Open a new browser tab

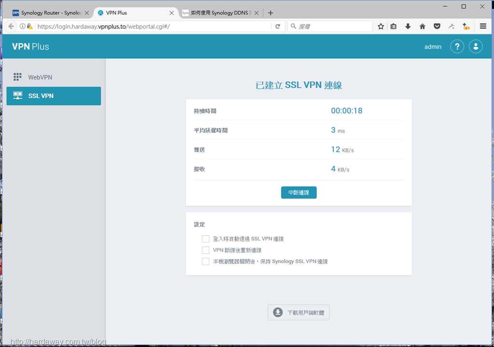270,13
